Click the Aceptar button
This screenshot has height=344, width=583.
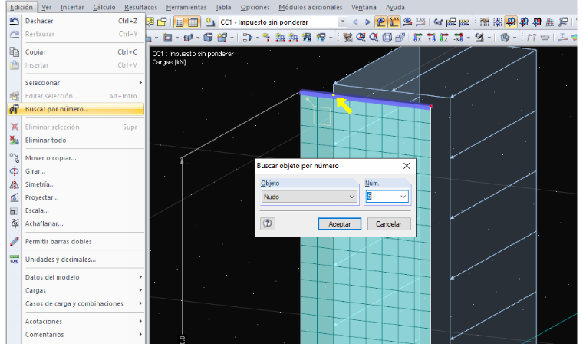pyautogui.click(x=340, y=223)
